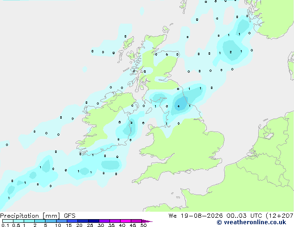Select the 30–35 mm legend swatch
The height and width of the screenshot is (227, 294).
coord(104,221)
